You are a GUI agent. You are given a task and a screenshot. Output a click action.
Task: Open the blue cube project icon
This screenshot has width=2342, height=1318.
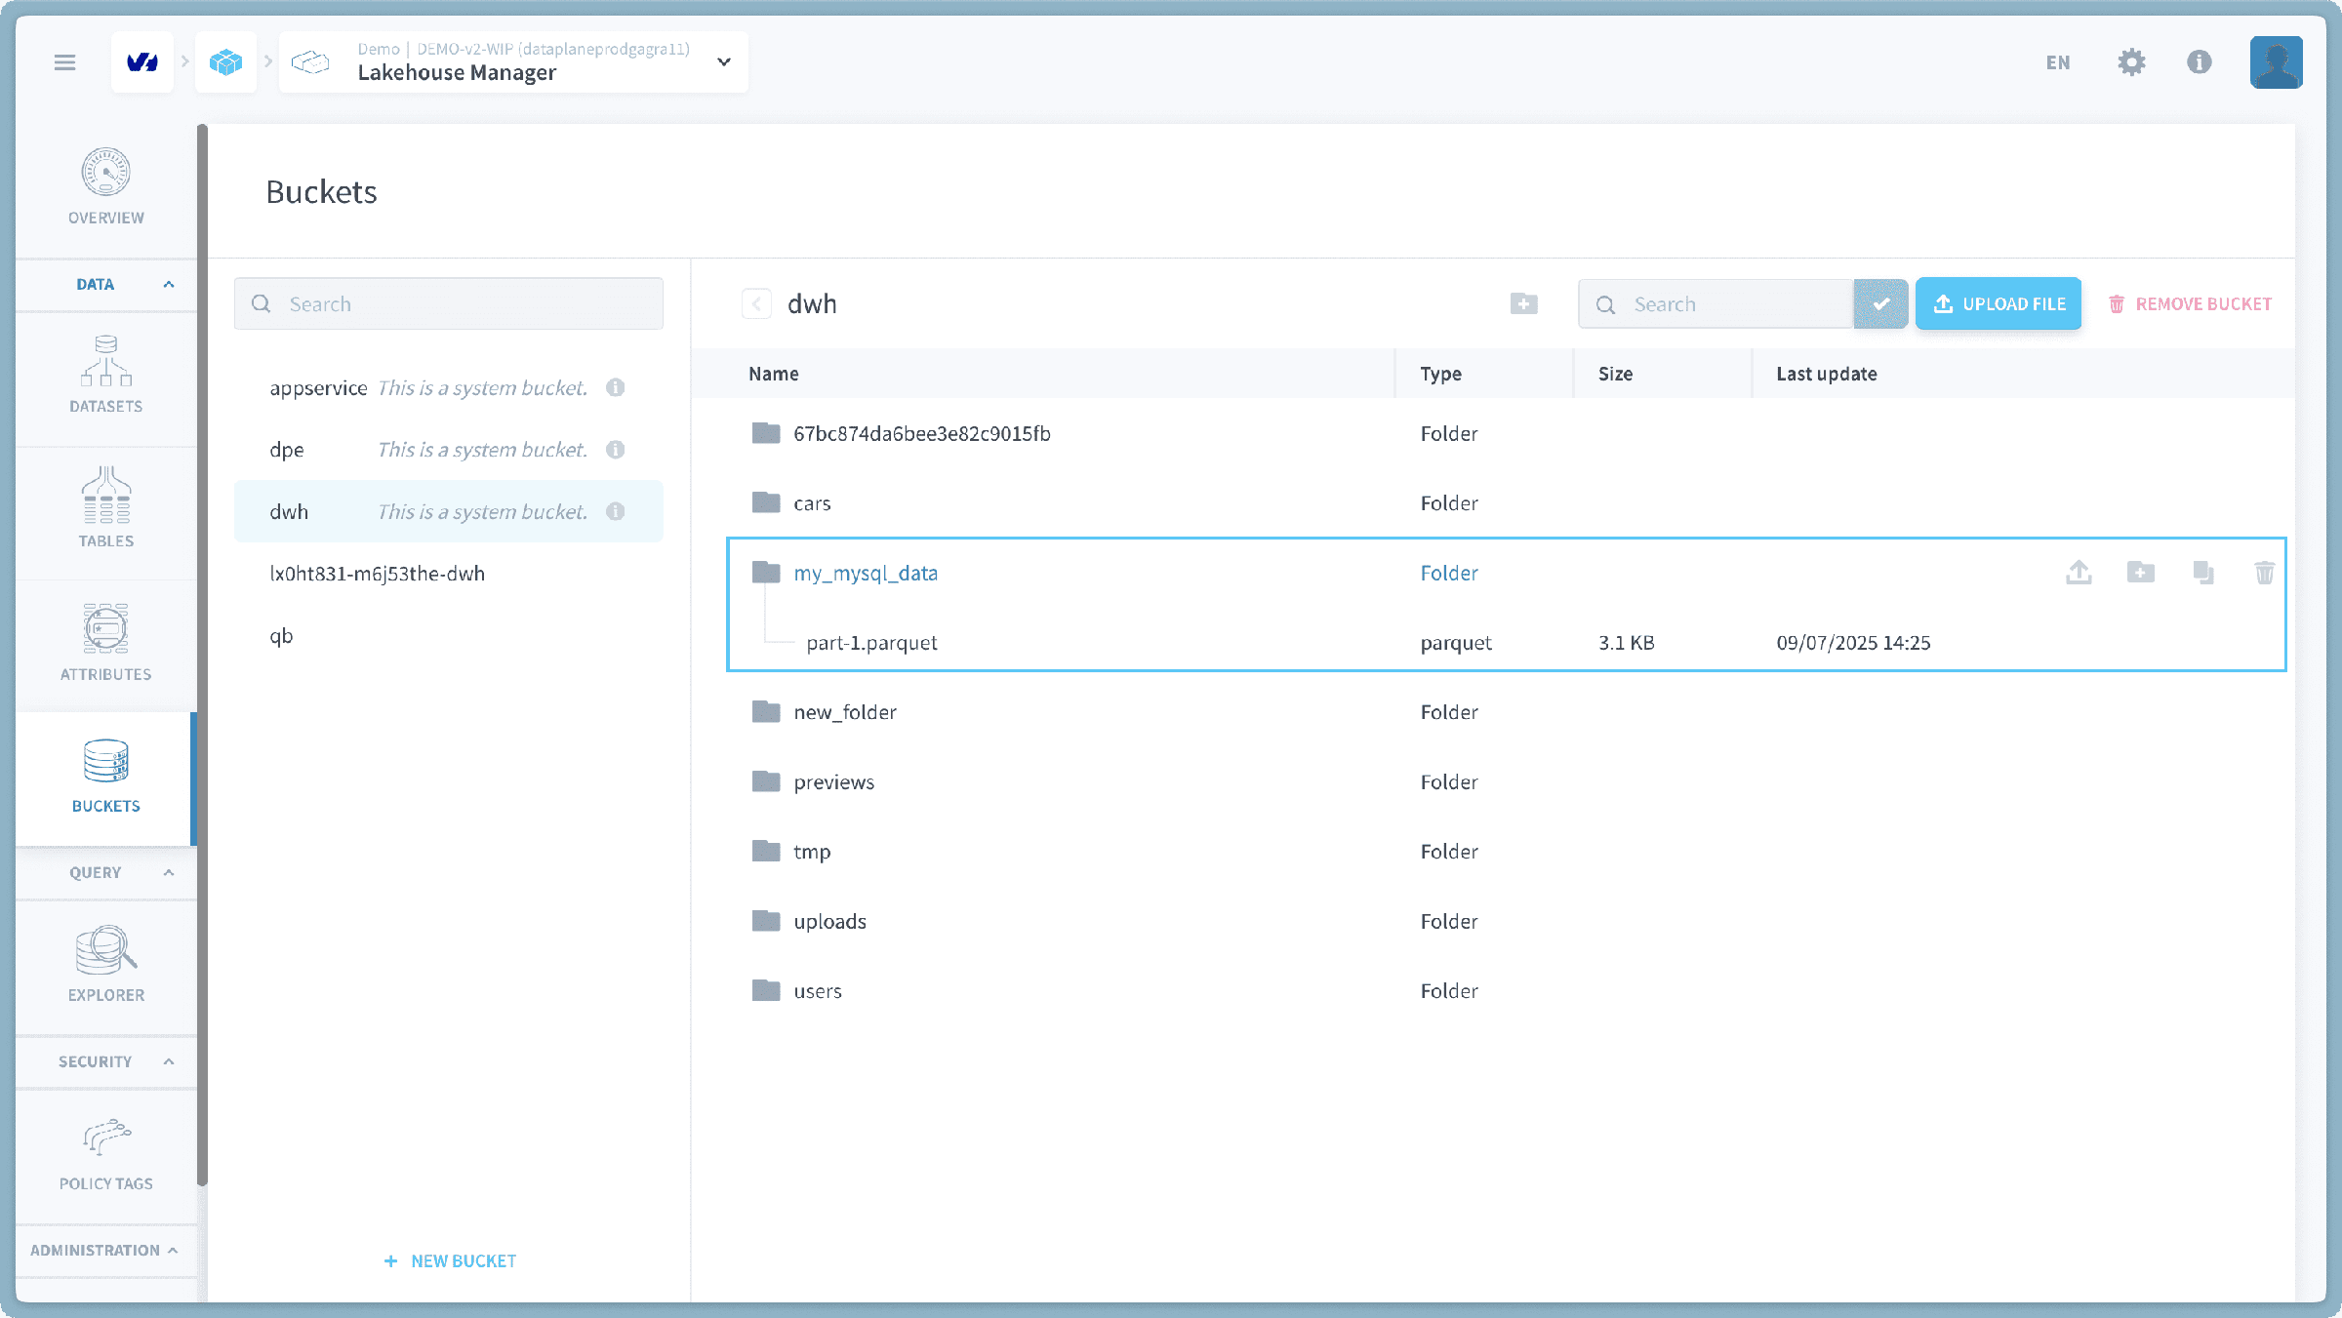225,62
